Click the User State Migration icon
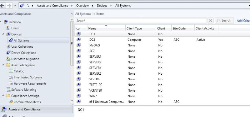The width and height of the screenshot is (250, 117). click(8, 59)
